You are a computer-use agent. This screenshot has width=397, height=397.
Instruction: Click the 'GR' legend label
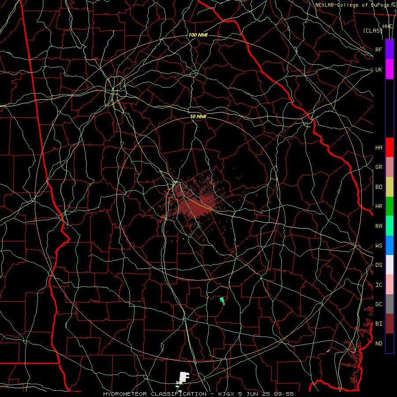click(379, 167)
